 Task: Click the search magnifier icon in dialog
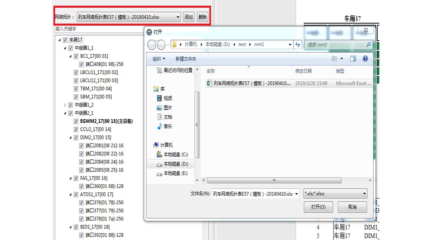368,44
